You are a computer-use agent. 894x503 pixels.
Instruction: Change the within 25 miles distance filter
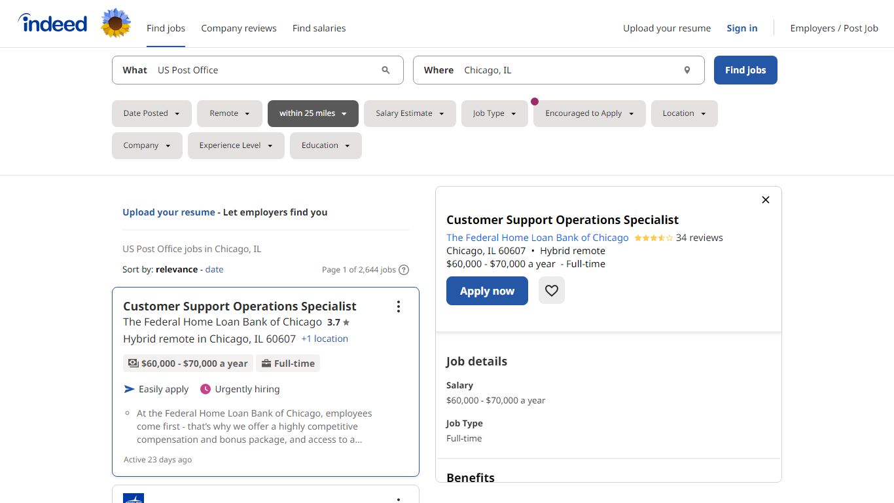[313, 113]
